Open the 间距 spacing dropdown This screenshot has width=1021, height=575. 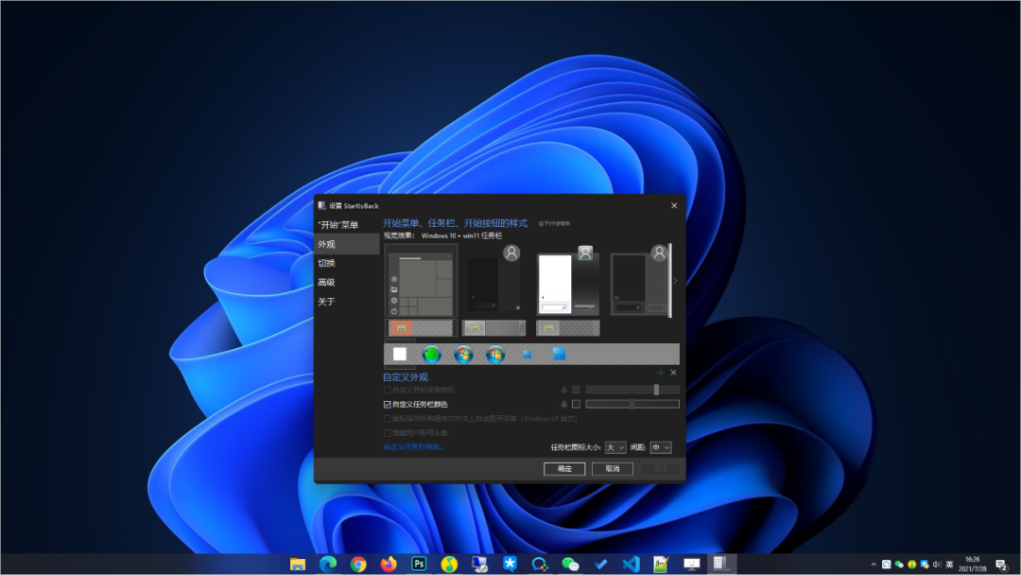[x=661, y=447]
